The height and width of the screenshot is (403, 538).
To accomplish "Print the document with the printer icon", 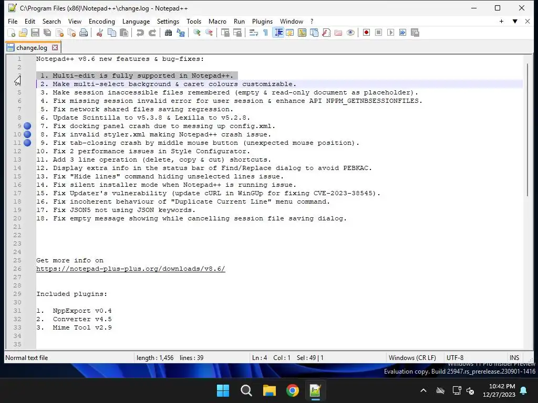I will coord(84,33).
